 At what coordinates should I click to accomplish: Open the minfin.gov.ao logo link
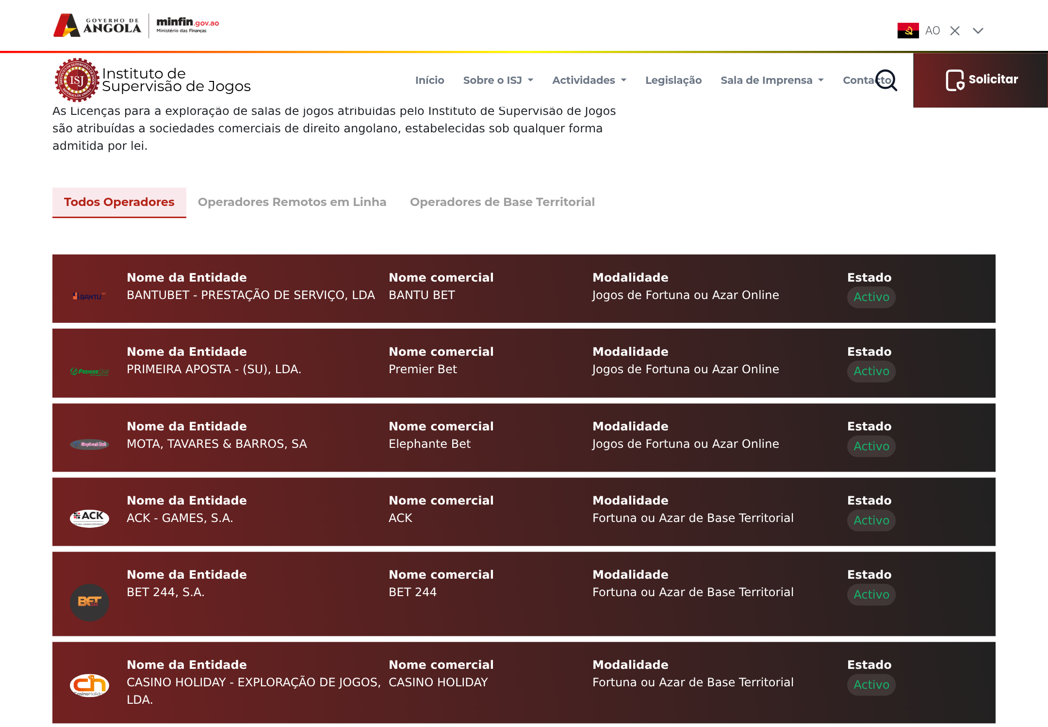pyautogui.click(x=188, y=24)
